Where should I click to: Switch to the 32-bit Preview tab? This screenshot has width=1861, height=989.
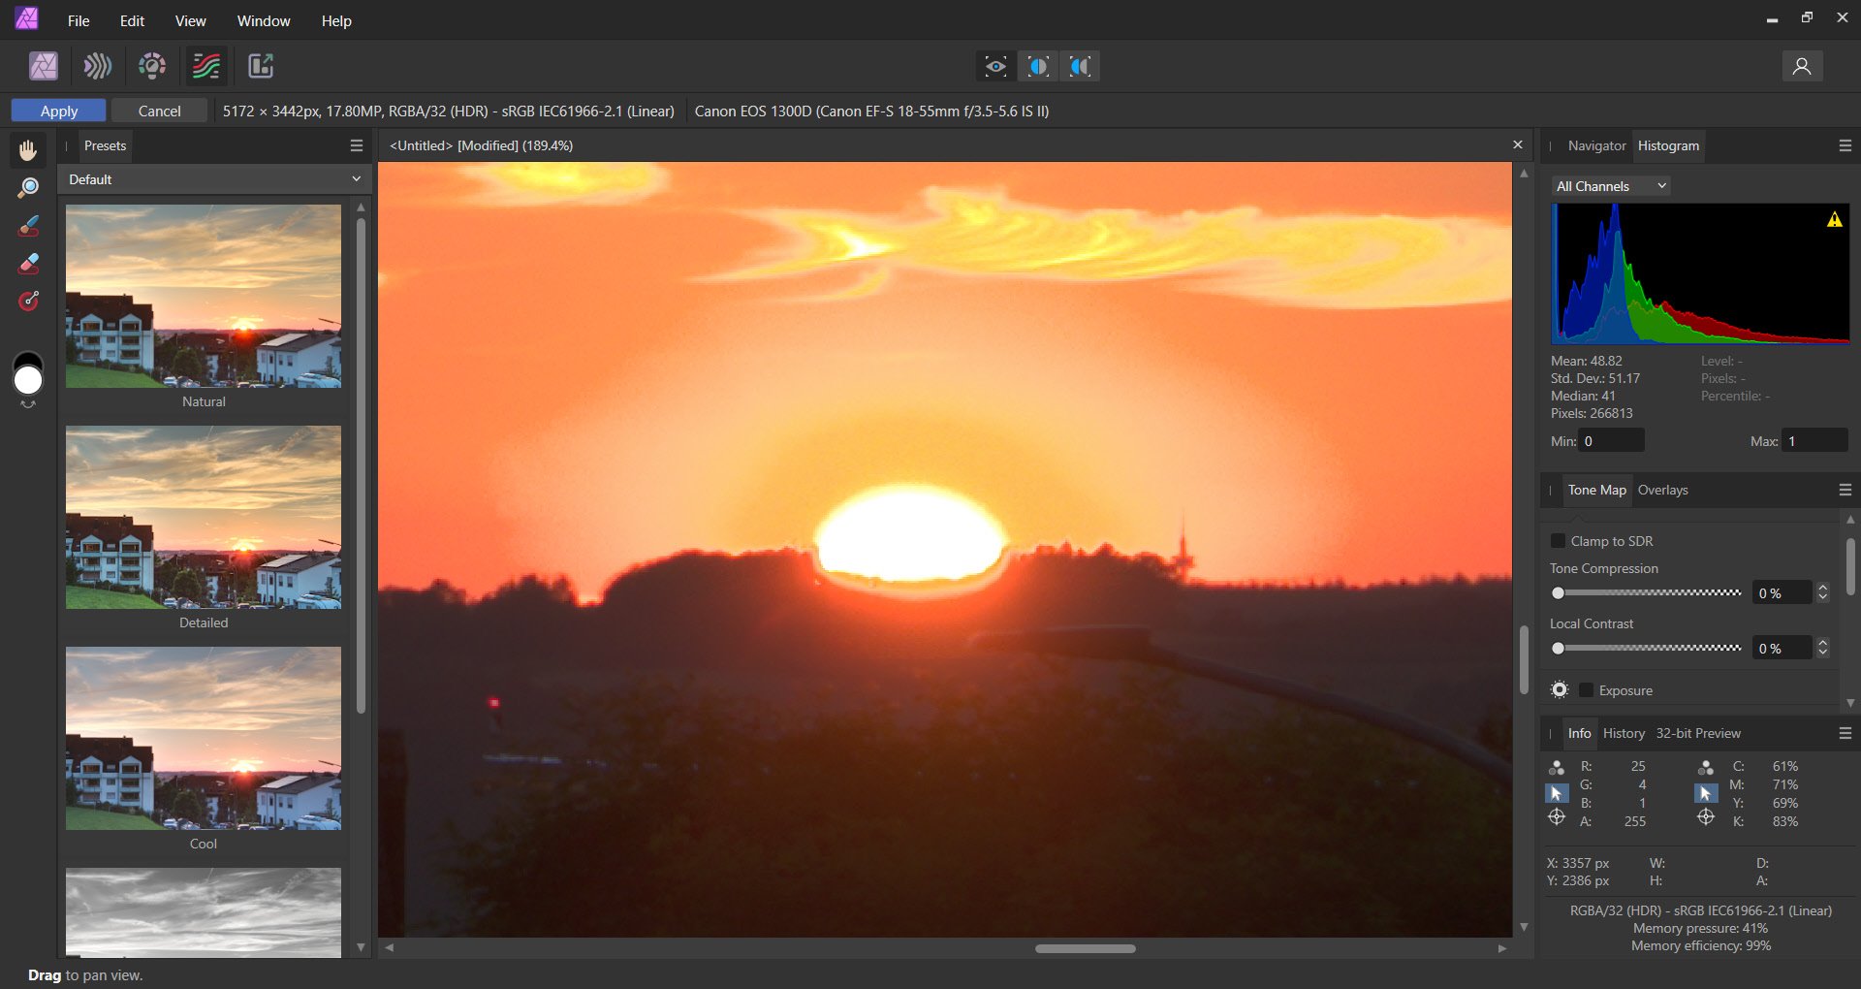[x=1698, y=733]
